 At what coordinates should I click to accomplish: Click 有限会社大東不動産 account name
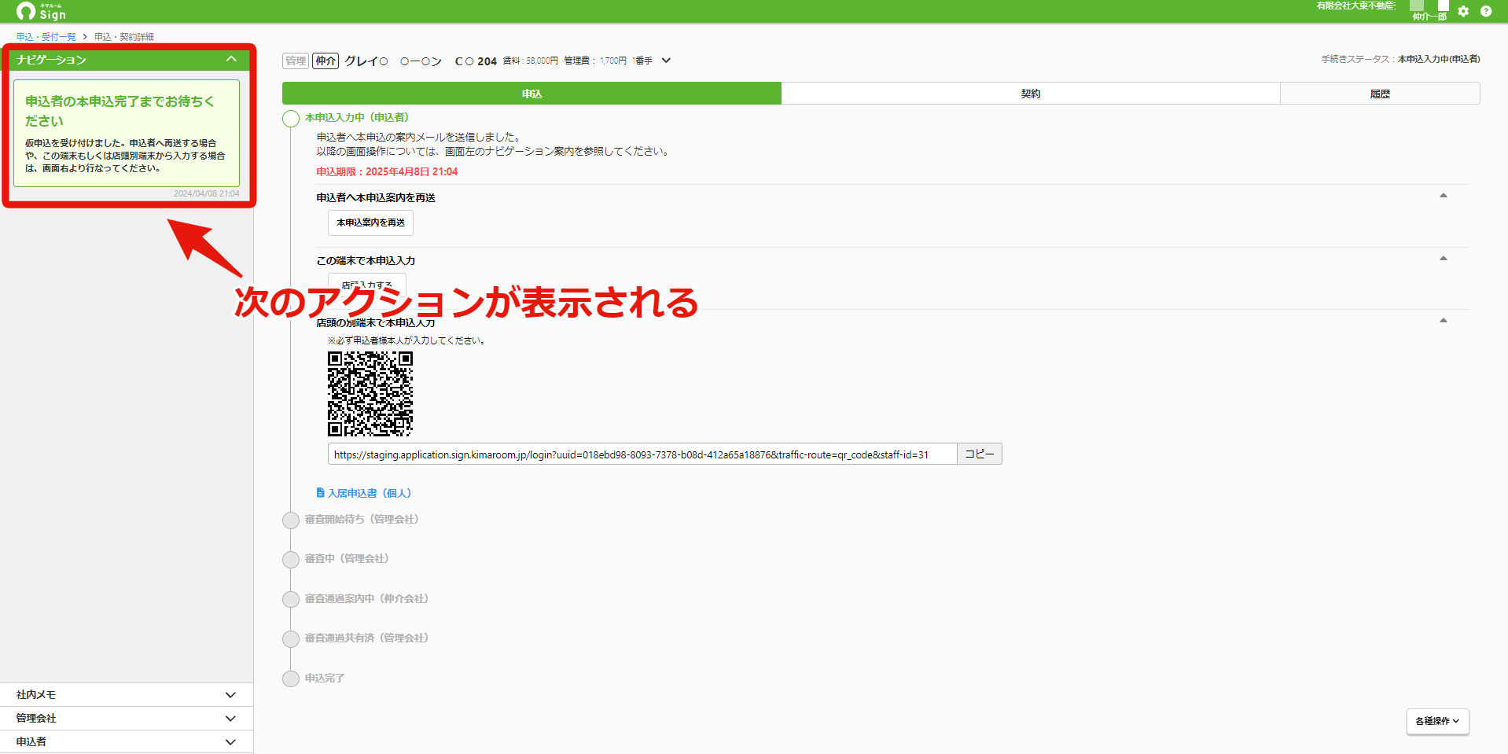click(x=1356, y=6)
